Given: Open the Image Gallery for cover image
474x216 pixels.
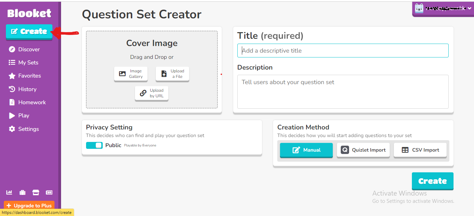Looking at the screenshot, I should (x=131, y=74).
